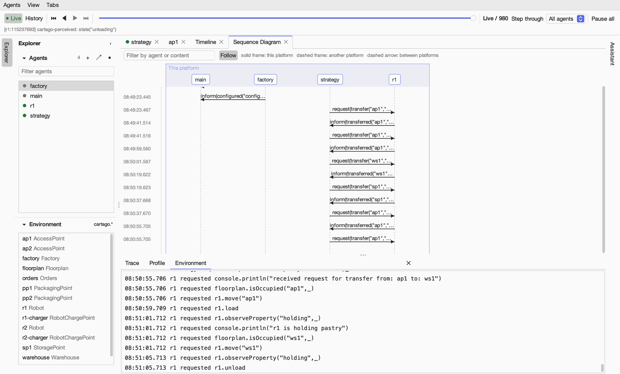Open the All agents dropdown
The image size is (620, 374).
pyautogui.click(x=566, y=19)
